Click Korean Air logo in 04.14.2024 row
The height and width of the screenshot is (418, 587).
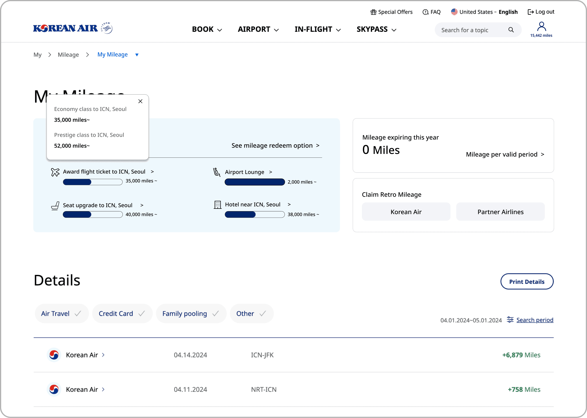[x=54, y=355]
